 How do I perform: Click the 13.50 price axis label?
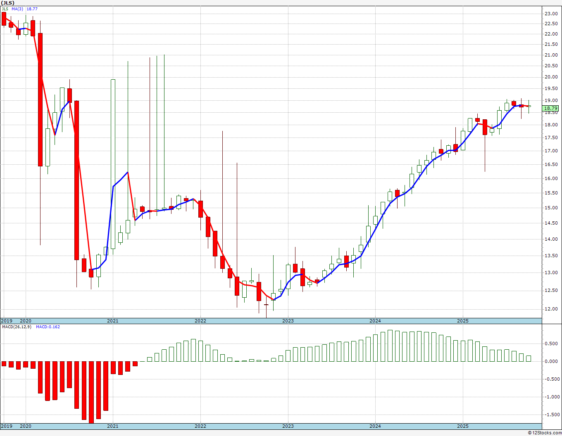(x=551, y=256)
